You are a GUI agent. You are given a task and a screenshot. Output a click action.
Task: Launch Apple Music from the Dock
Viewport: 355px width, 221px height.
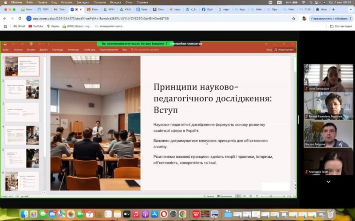coord(136,214)
